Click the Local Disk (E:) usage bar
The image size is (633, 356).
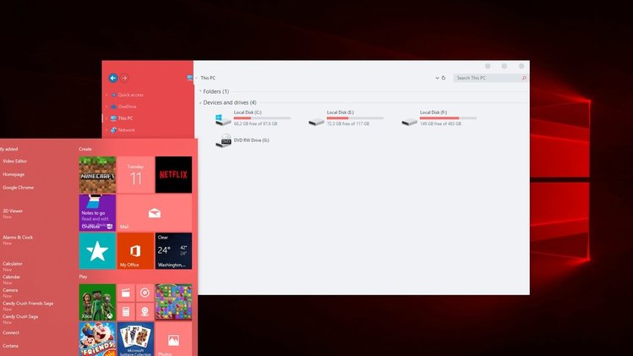pos(355,118)
